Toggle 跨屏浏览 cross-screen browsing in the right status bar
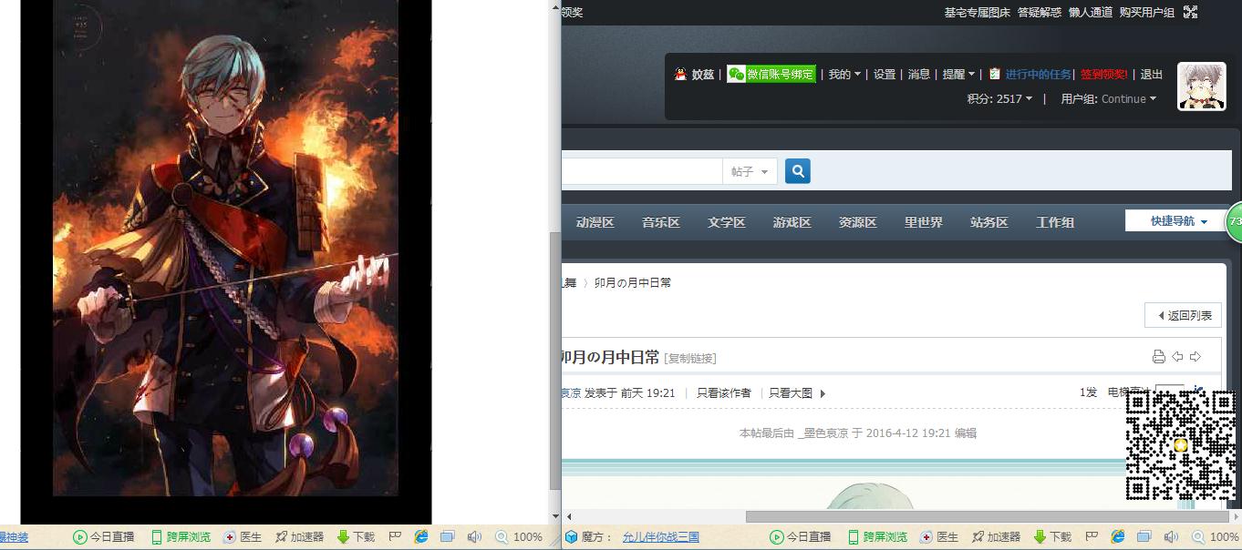Image resolution: width=1242 pixels, height=550 pixels. 877,537
